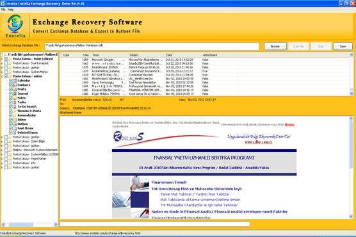The width and height of the screenshot is (356, 237).
Task: Check the Özlem Bilgin mailbox checkbox
Action: 6,142
